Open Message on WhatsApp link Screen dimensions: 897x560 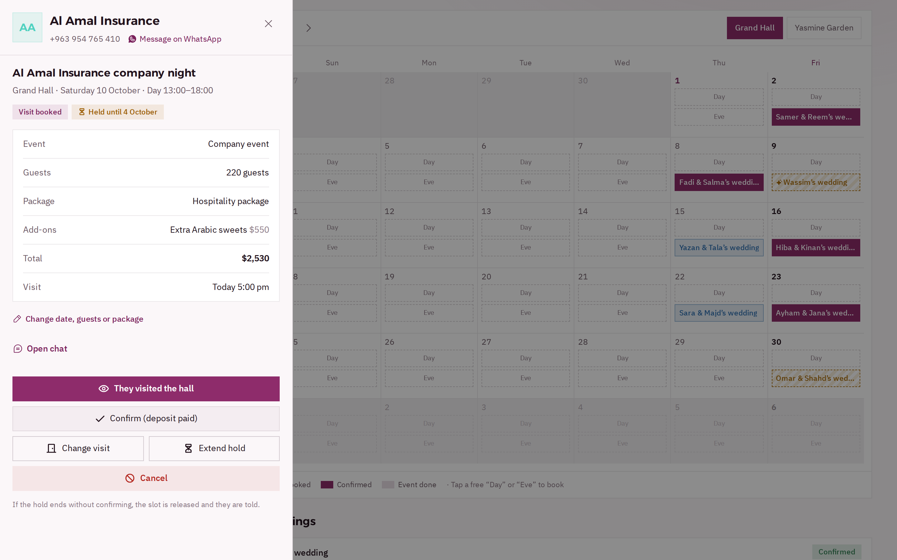click(x=175, y=39)
